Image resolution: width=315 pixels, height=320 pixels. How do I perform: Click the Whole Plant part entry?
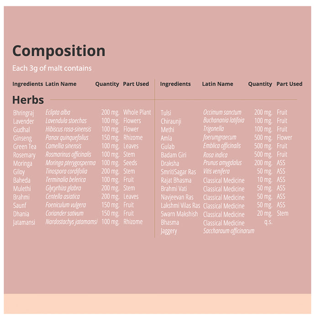(137, 112)
